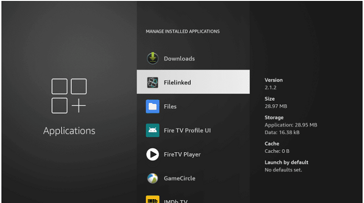Click Cache: 0 B value
The width and height of the screenshot is (364, 203).
277,151
